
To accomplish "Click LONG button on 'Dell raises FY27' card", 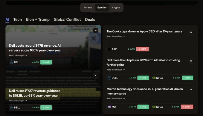I will pyautogui.click(x=46, y=107).
